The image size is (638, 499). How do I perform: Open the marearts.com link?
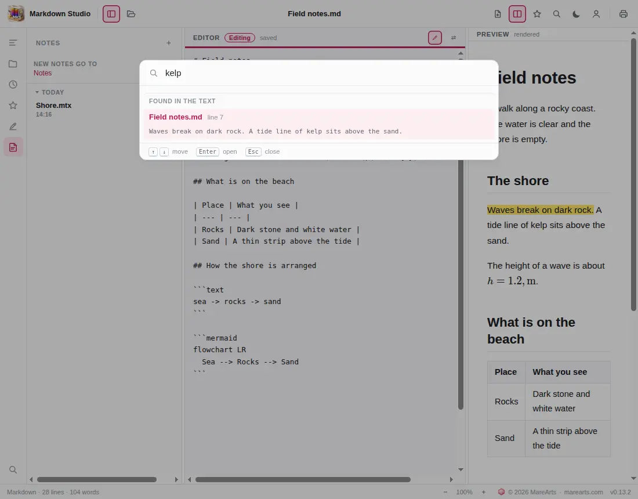pyautogui.click(x=583, y=492)
